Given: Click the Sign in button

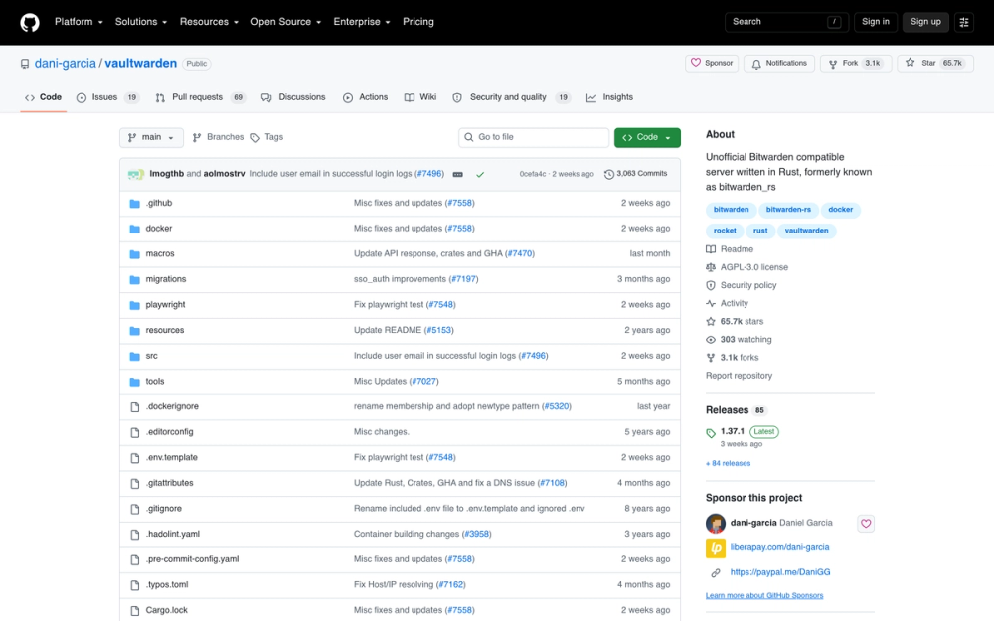Looking at the screenshot, I should coord(875,22).
